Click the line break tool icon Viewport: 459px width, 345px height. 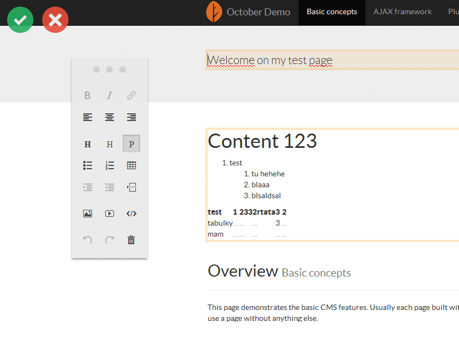pos(131,187)
